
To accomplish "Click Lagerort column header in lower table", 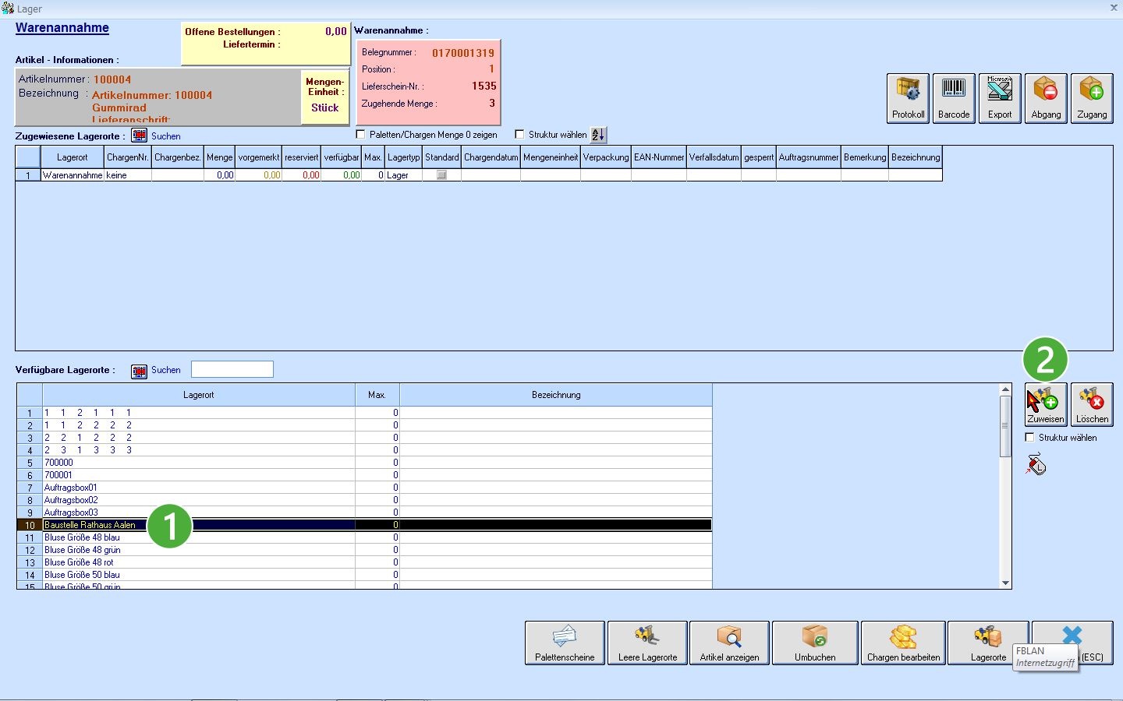I will pyautogui.click(x=199, y=395).
